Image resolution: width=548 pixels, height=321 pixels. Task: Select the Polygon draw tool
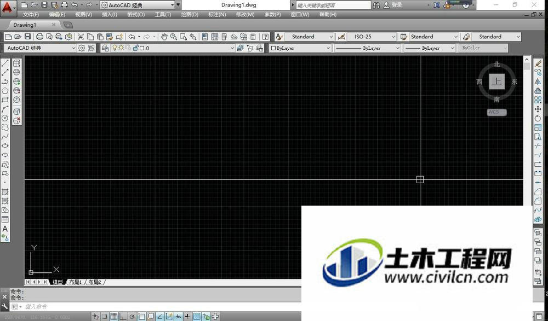[5, 91]
